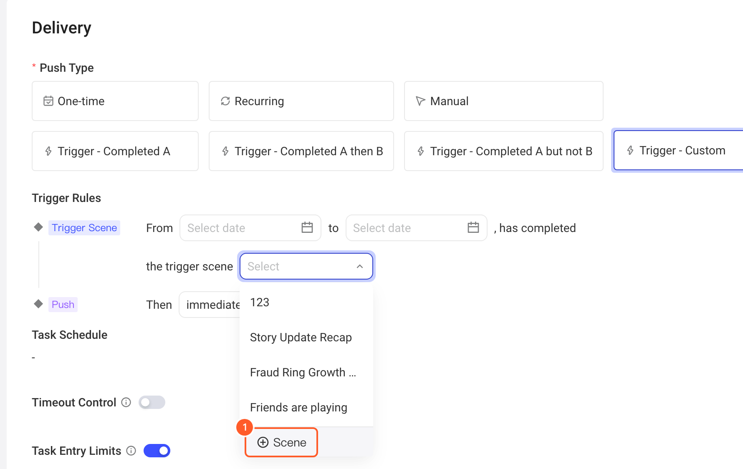Click the add Scene button
Viewport: 743px width, 469px height.
(281, 442)
